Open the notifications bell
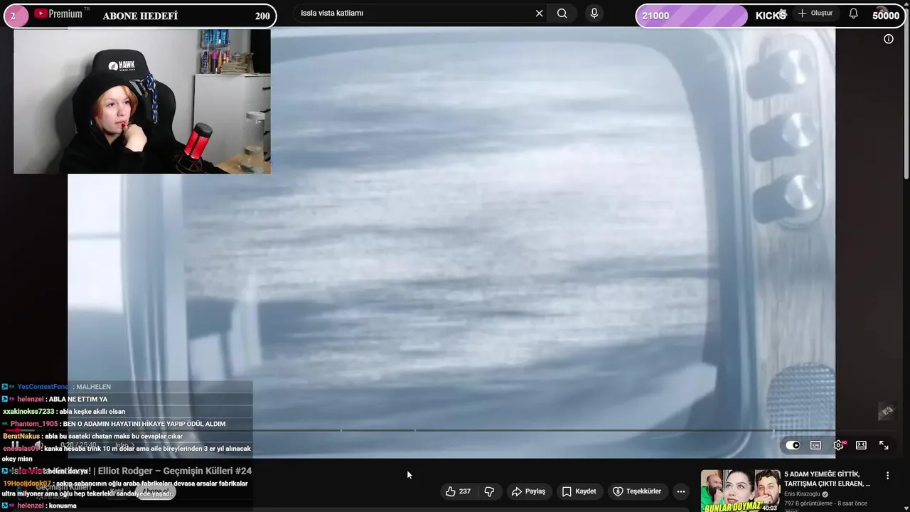Screen dimensions: 910x512 [x=854, y=14]
